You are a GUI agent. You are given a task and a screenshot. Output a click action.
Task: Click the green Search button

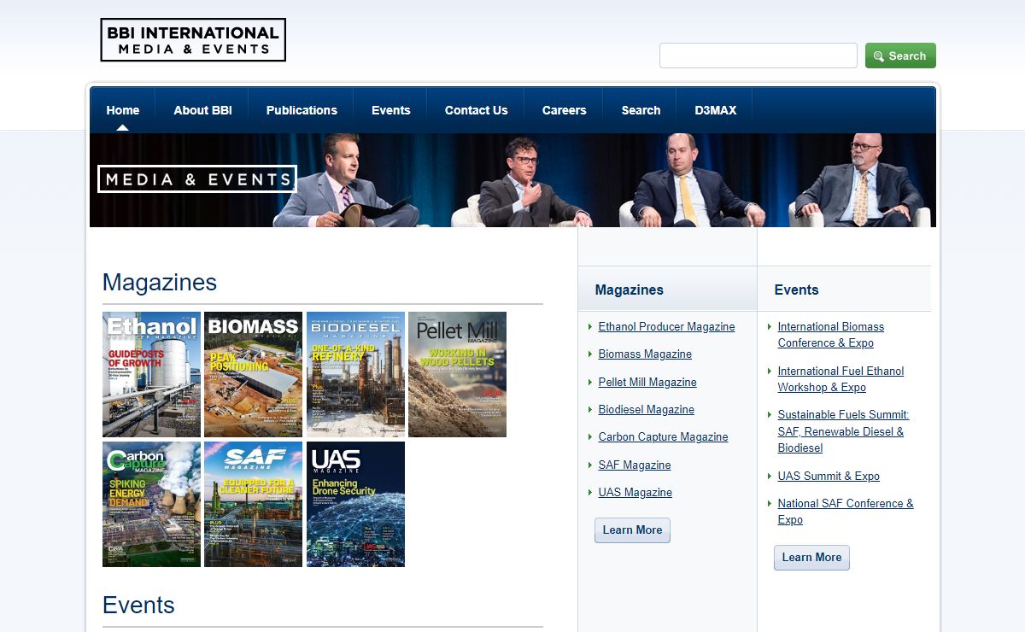pyautogui.click(x=900, y=56)
